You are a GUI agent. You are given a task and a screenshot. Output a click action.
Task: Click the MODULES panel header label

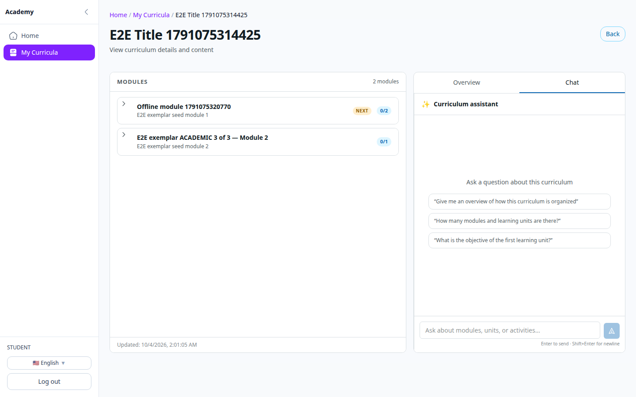point(132,82)
